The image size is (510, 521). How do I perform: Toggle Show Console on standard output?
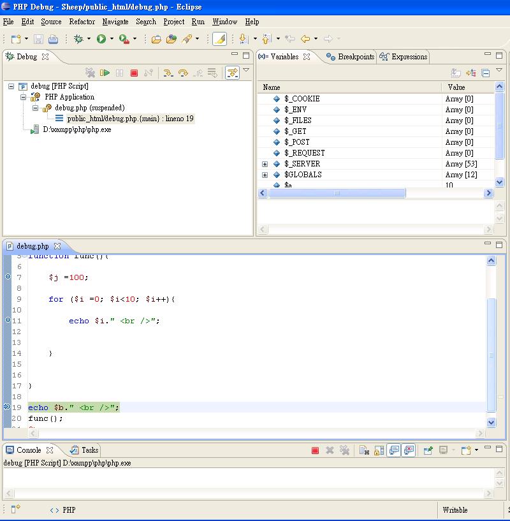pos(394,450)
